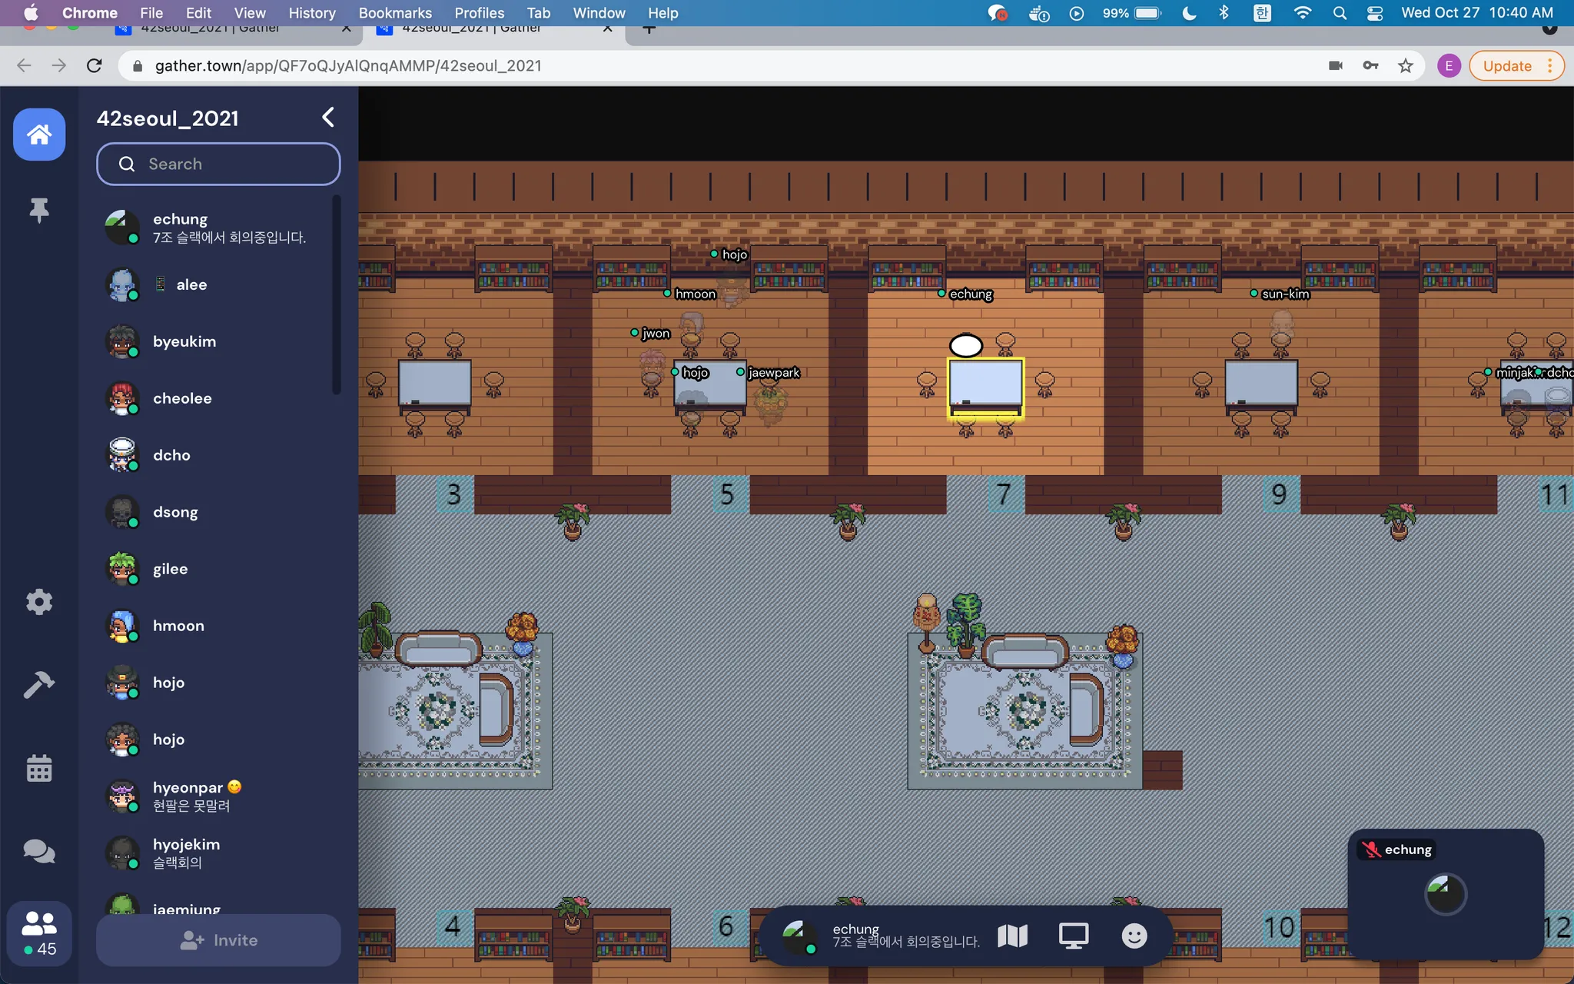This screenshot has width=1574, height=984.
Task: Click the Invite button
Action: [x=218, y=940]
